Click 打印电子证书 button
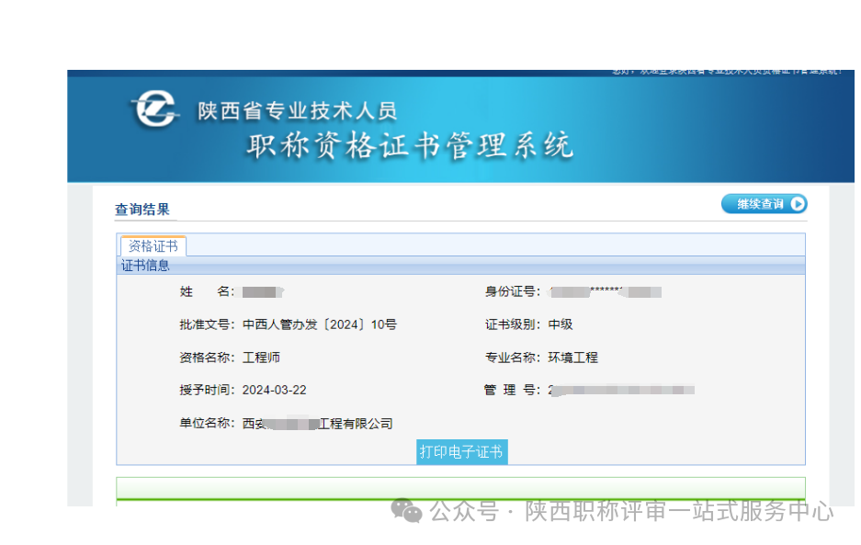Image resolution: width=861 pixels, height=545 pixels. tap(462, 451)
